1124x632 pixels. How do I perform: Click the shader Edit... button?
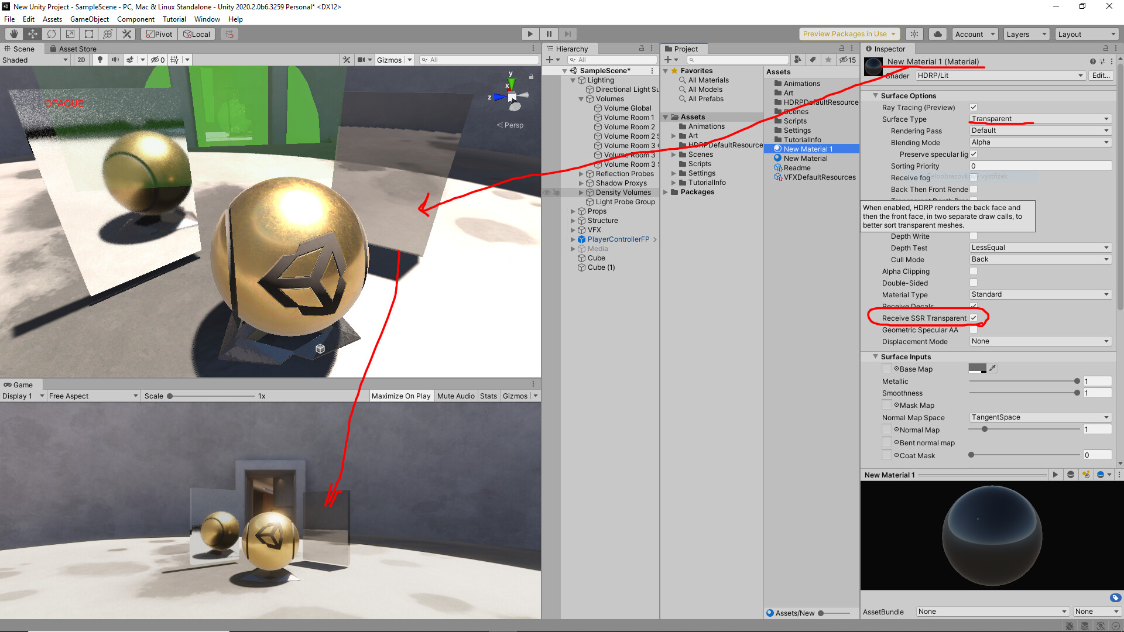point(1101,75)
